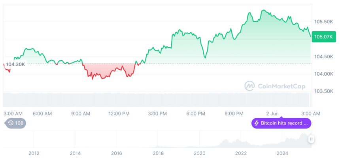Click the 104.30K opening price label
The width and height of the screenshot is (340, 158).
click(15, 64)
